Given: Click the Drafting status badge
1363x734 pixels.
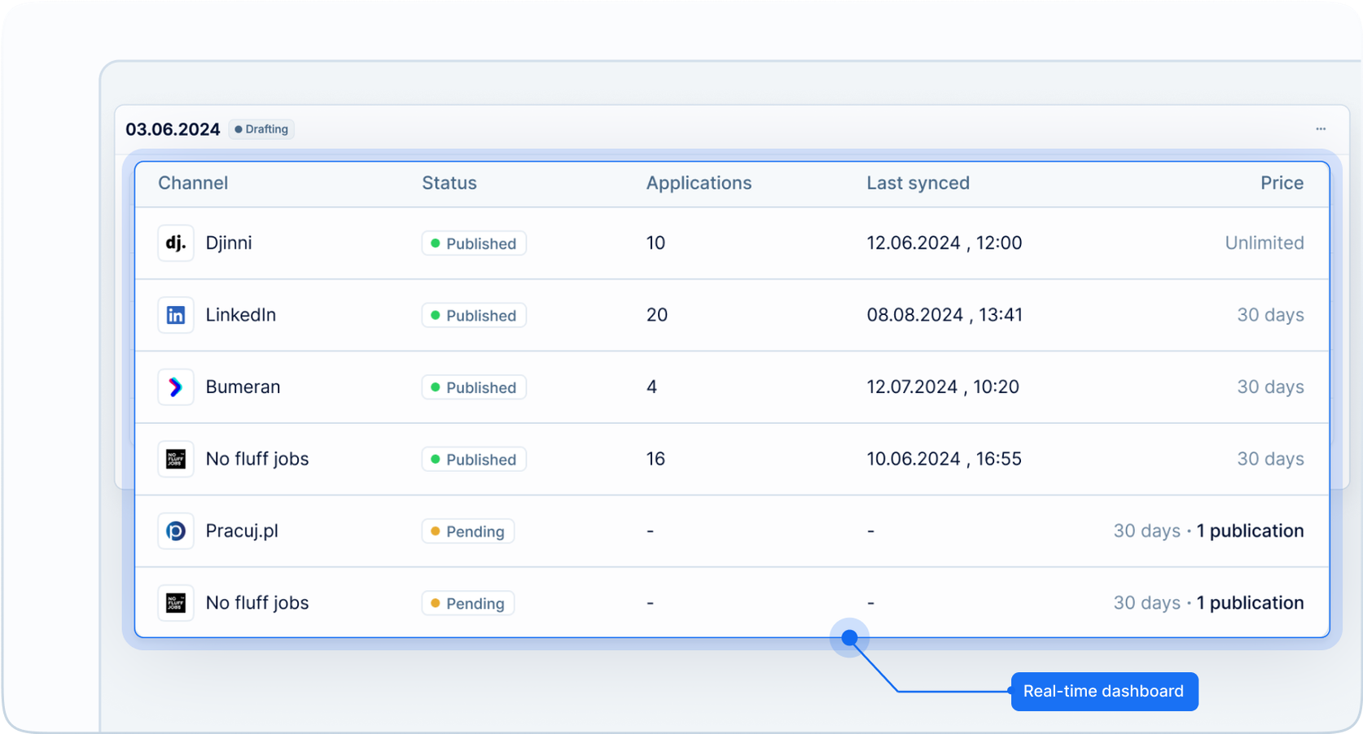Looking at the screenshot, I should pyautogui.click(x=261, y=129).
